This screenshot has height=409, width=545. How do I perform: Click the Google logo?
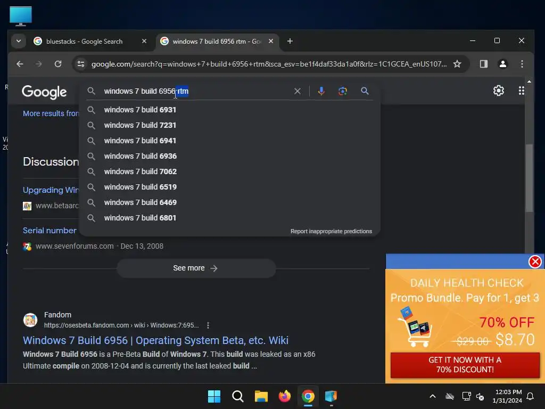pos(44,92)
